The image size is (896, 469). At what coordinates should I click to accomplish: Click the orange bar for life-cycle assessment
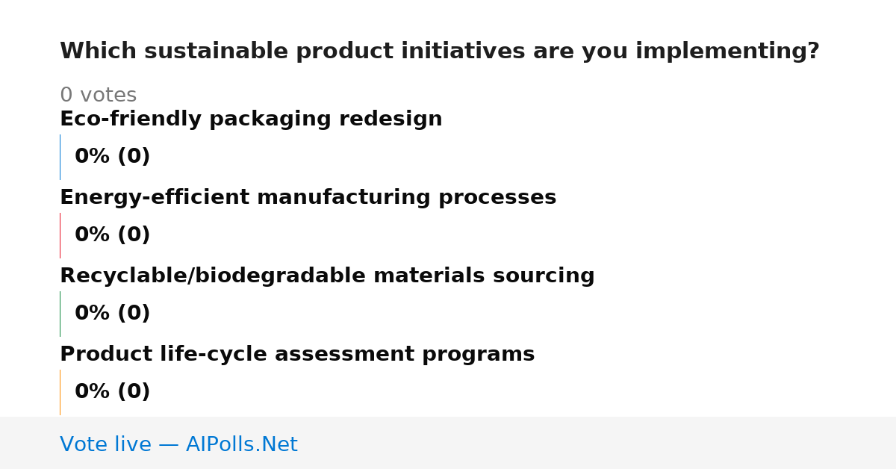pos(60,392)
